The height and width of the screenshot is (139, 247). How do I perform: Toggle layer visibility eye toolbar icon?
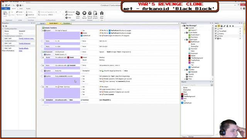point(219,26)
